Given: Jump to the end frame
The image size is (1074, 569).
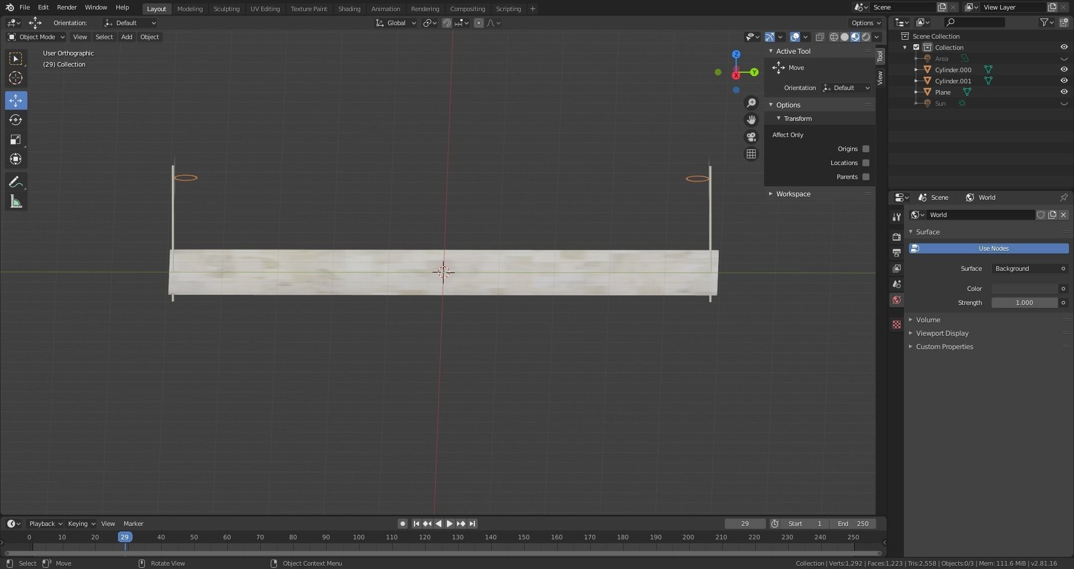Looking at the screenshot, I should click(x=473, y=524).
